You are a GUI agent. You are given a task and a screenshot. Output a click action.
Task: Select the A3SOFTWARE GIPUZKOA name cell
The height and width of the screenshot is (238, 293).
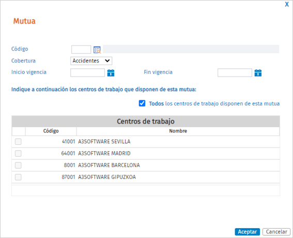coord(178,177)
